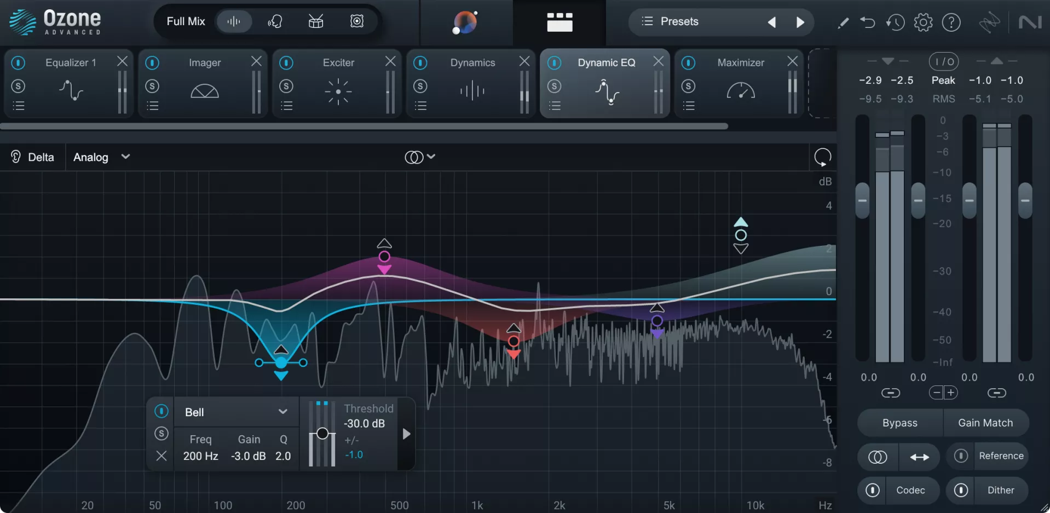Open the undo history clock icon

coord(896,22)
